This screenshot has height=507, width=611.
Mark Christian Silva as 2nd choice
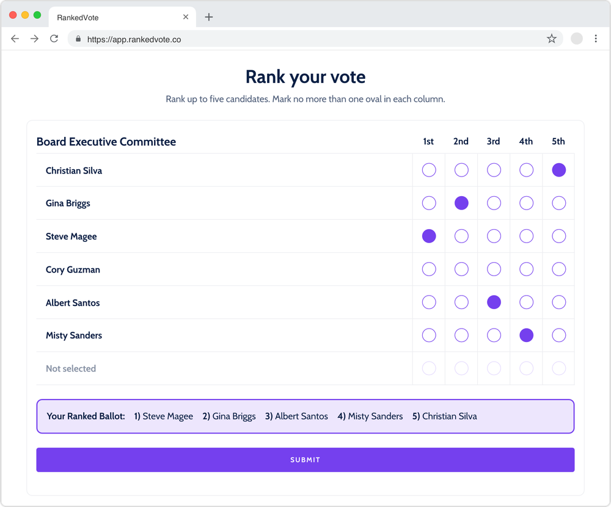pos(461,170)
